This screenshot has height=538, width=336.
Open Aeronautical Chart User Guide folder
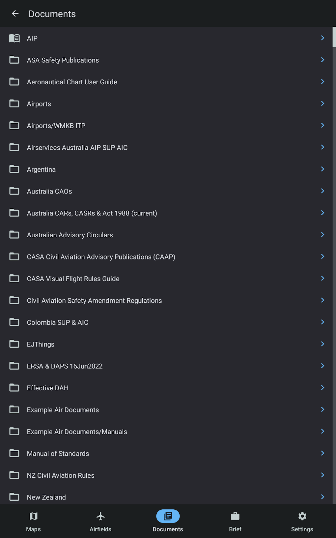[x=72, y=82]
